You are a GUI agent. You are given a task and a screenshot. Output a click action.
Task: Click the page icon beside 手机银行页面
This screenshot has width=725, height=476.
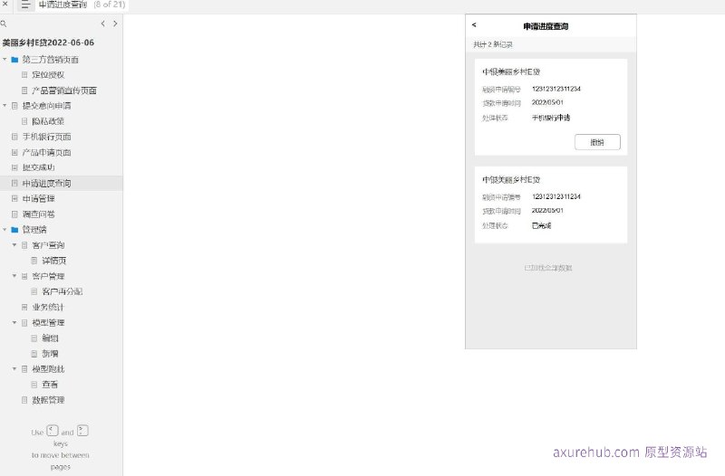14,137
